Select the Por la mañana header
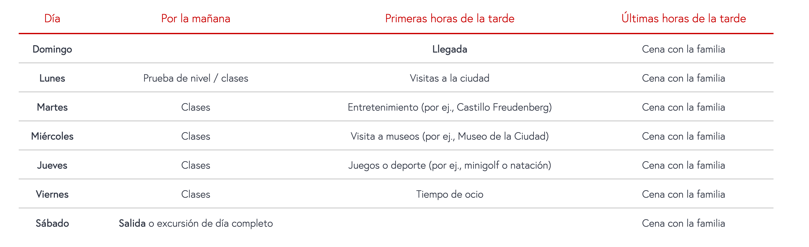This screenshot has height=247, width=809. point(195,18)
